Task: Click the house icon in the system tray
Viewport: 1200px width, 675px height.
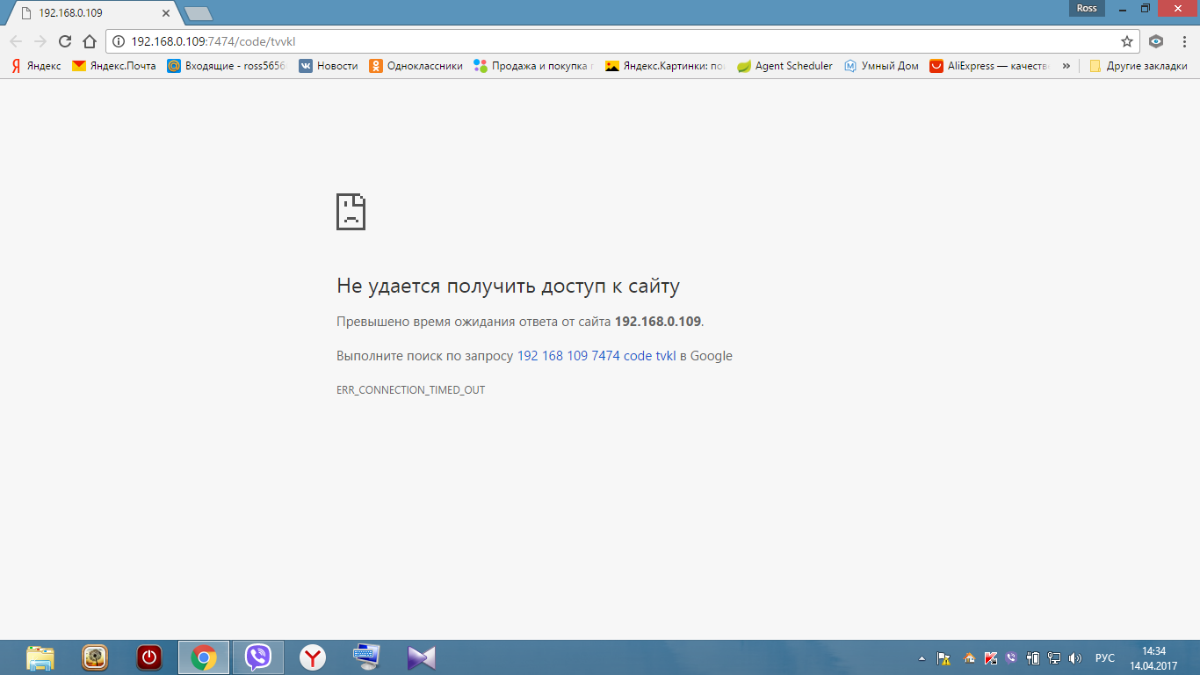Action: pos(970,658)
